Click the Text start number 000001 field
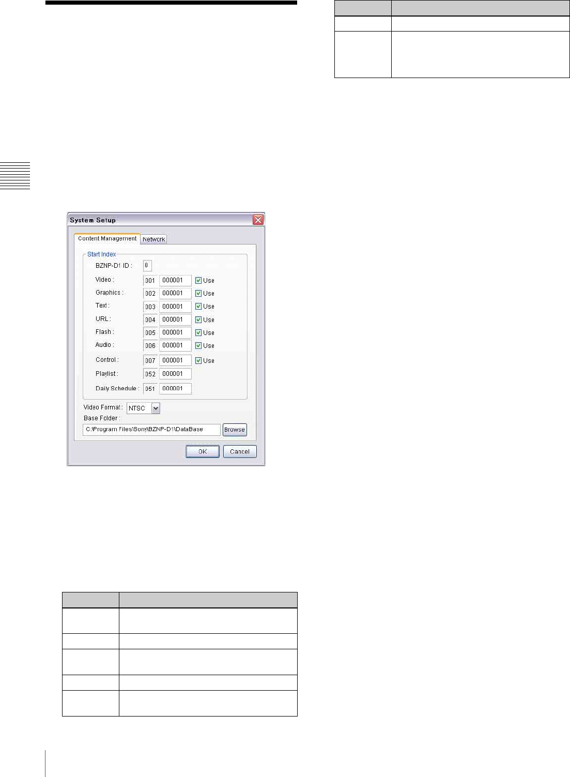This screenshot has height=777, width=570. point(175,307)
